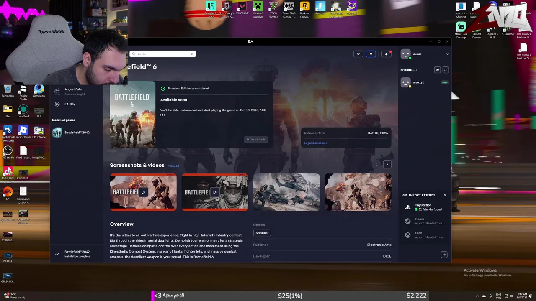The height and width of the screenshot is (301, 536).
Task: Click the files folder on desktop
Action: click(8, 112)
